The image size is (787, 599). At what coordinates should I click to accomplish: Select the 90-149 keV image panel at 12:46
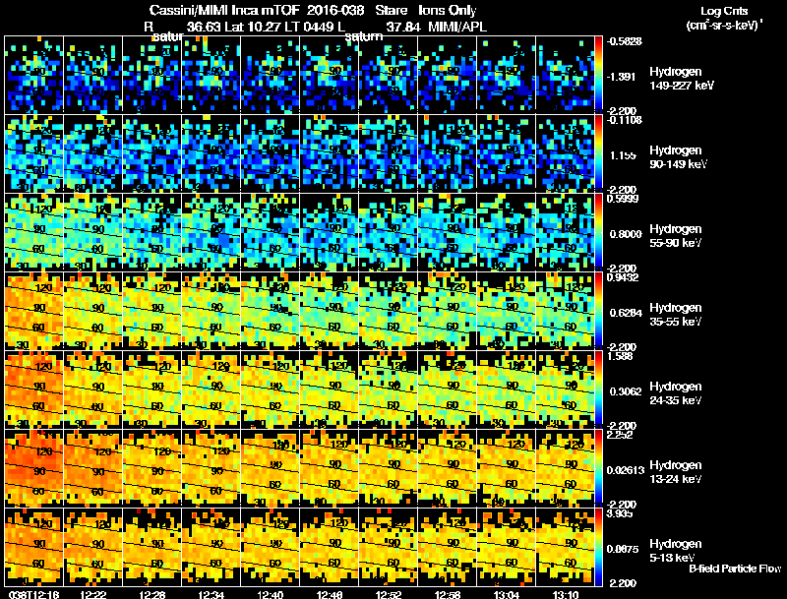coord(330,153)
